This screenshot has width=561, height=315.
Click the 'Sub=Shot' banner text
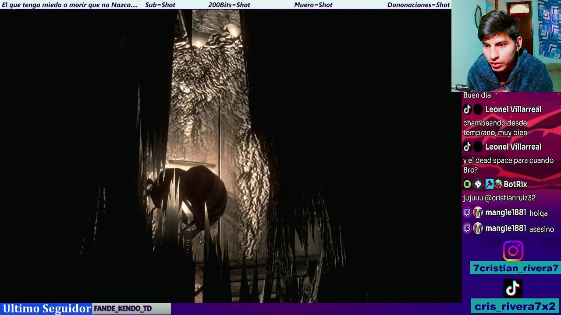pyautogui.click(x=160, y=5)
